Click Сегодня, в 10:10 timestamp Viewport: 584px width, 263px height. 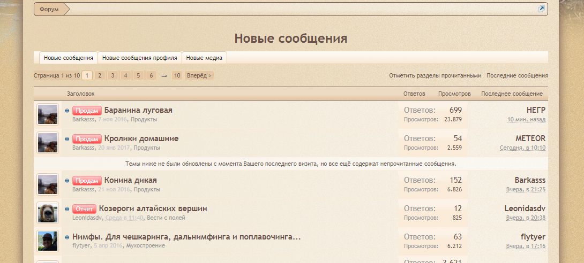[522, 148]
